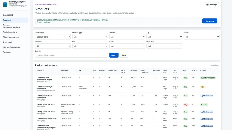This screenshot has height=130, width=232.
Task: Open the Size filter dropdown
Action: [x=90, y=46]
